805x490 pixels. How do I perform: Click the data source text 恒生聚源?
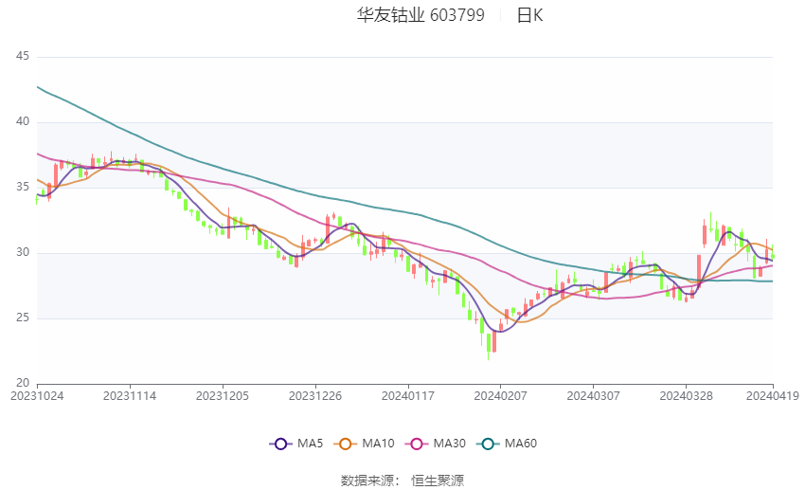(x=438, y=481)
